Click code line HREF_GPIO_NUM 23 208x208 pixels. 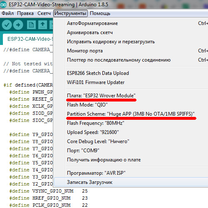pyautogui.click(x=48, y=198)
